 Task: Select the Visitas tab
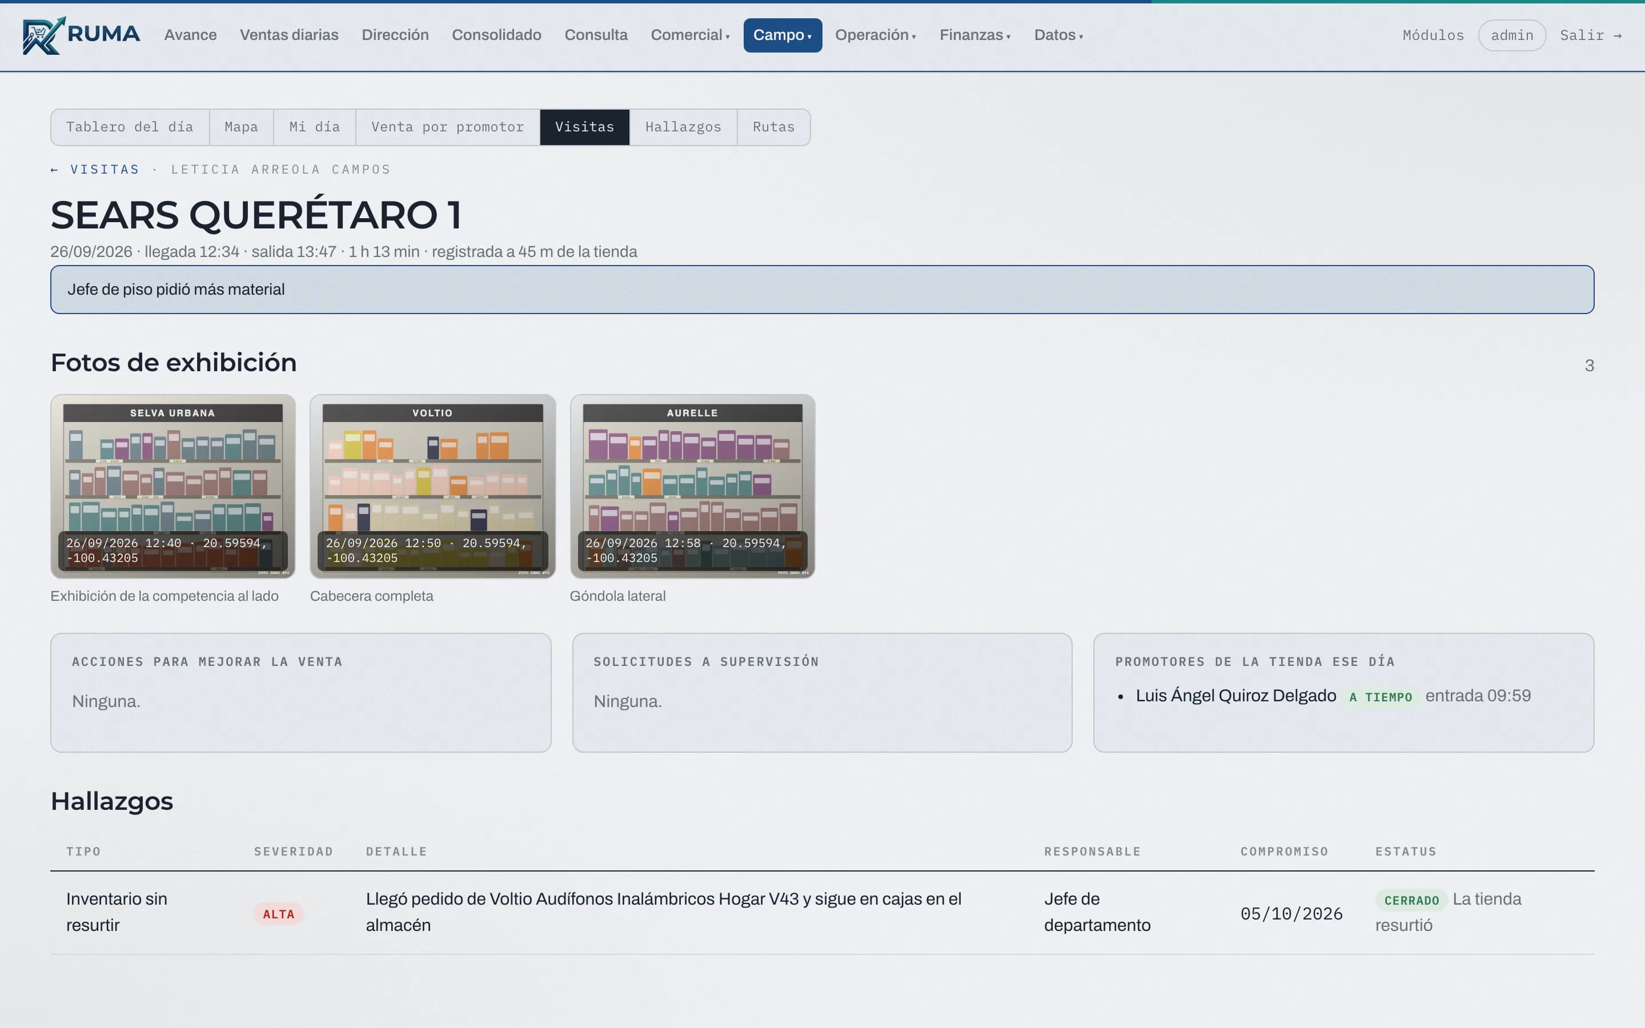(x=584, y=127)
